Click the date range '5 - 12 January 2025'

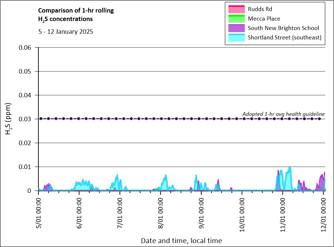[66, 32]
